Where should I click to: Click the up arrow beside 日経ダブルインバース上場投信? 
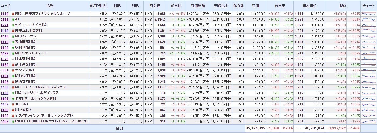(13, 121)
